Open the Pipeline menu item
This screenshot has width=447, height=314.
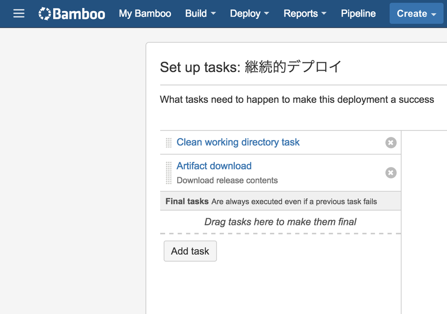[358, 13]
